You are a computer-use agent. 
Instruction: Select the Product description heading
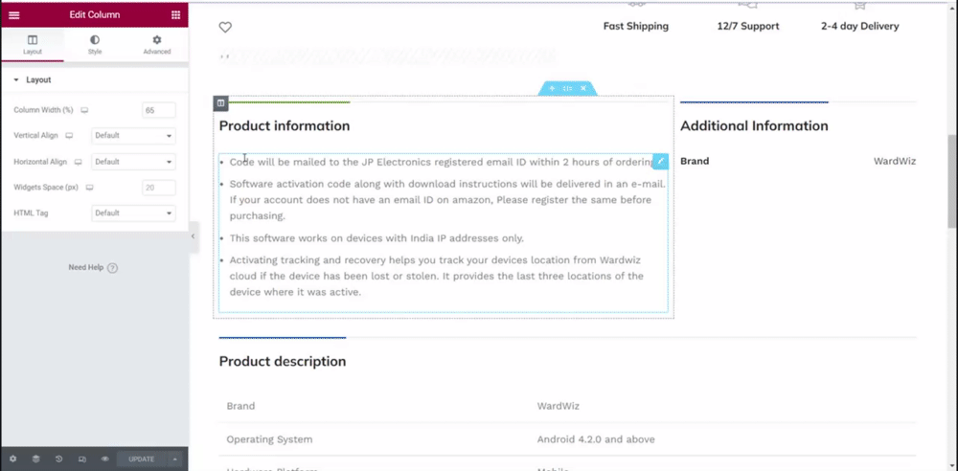(x=283, y=361)
